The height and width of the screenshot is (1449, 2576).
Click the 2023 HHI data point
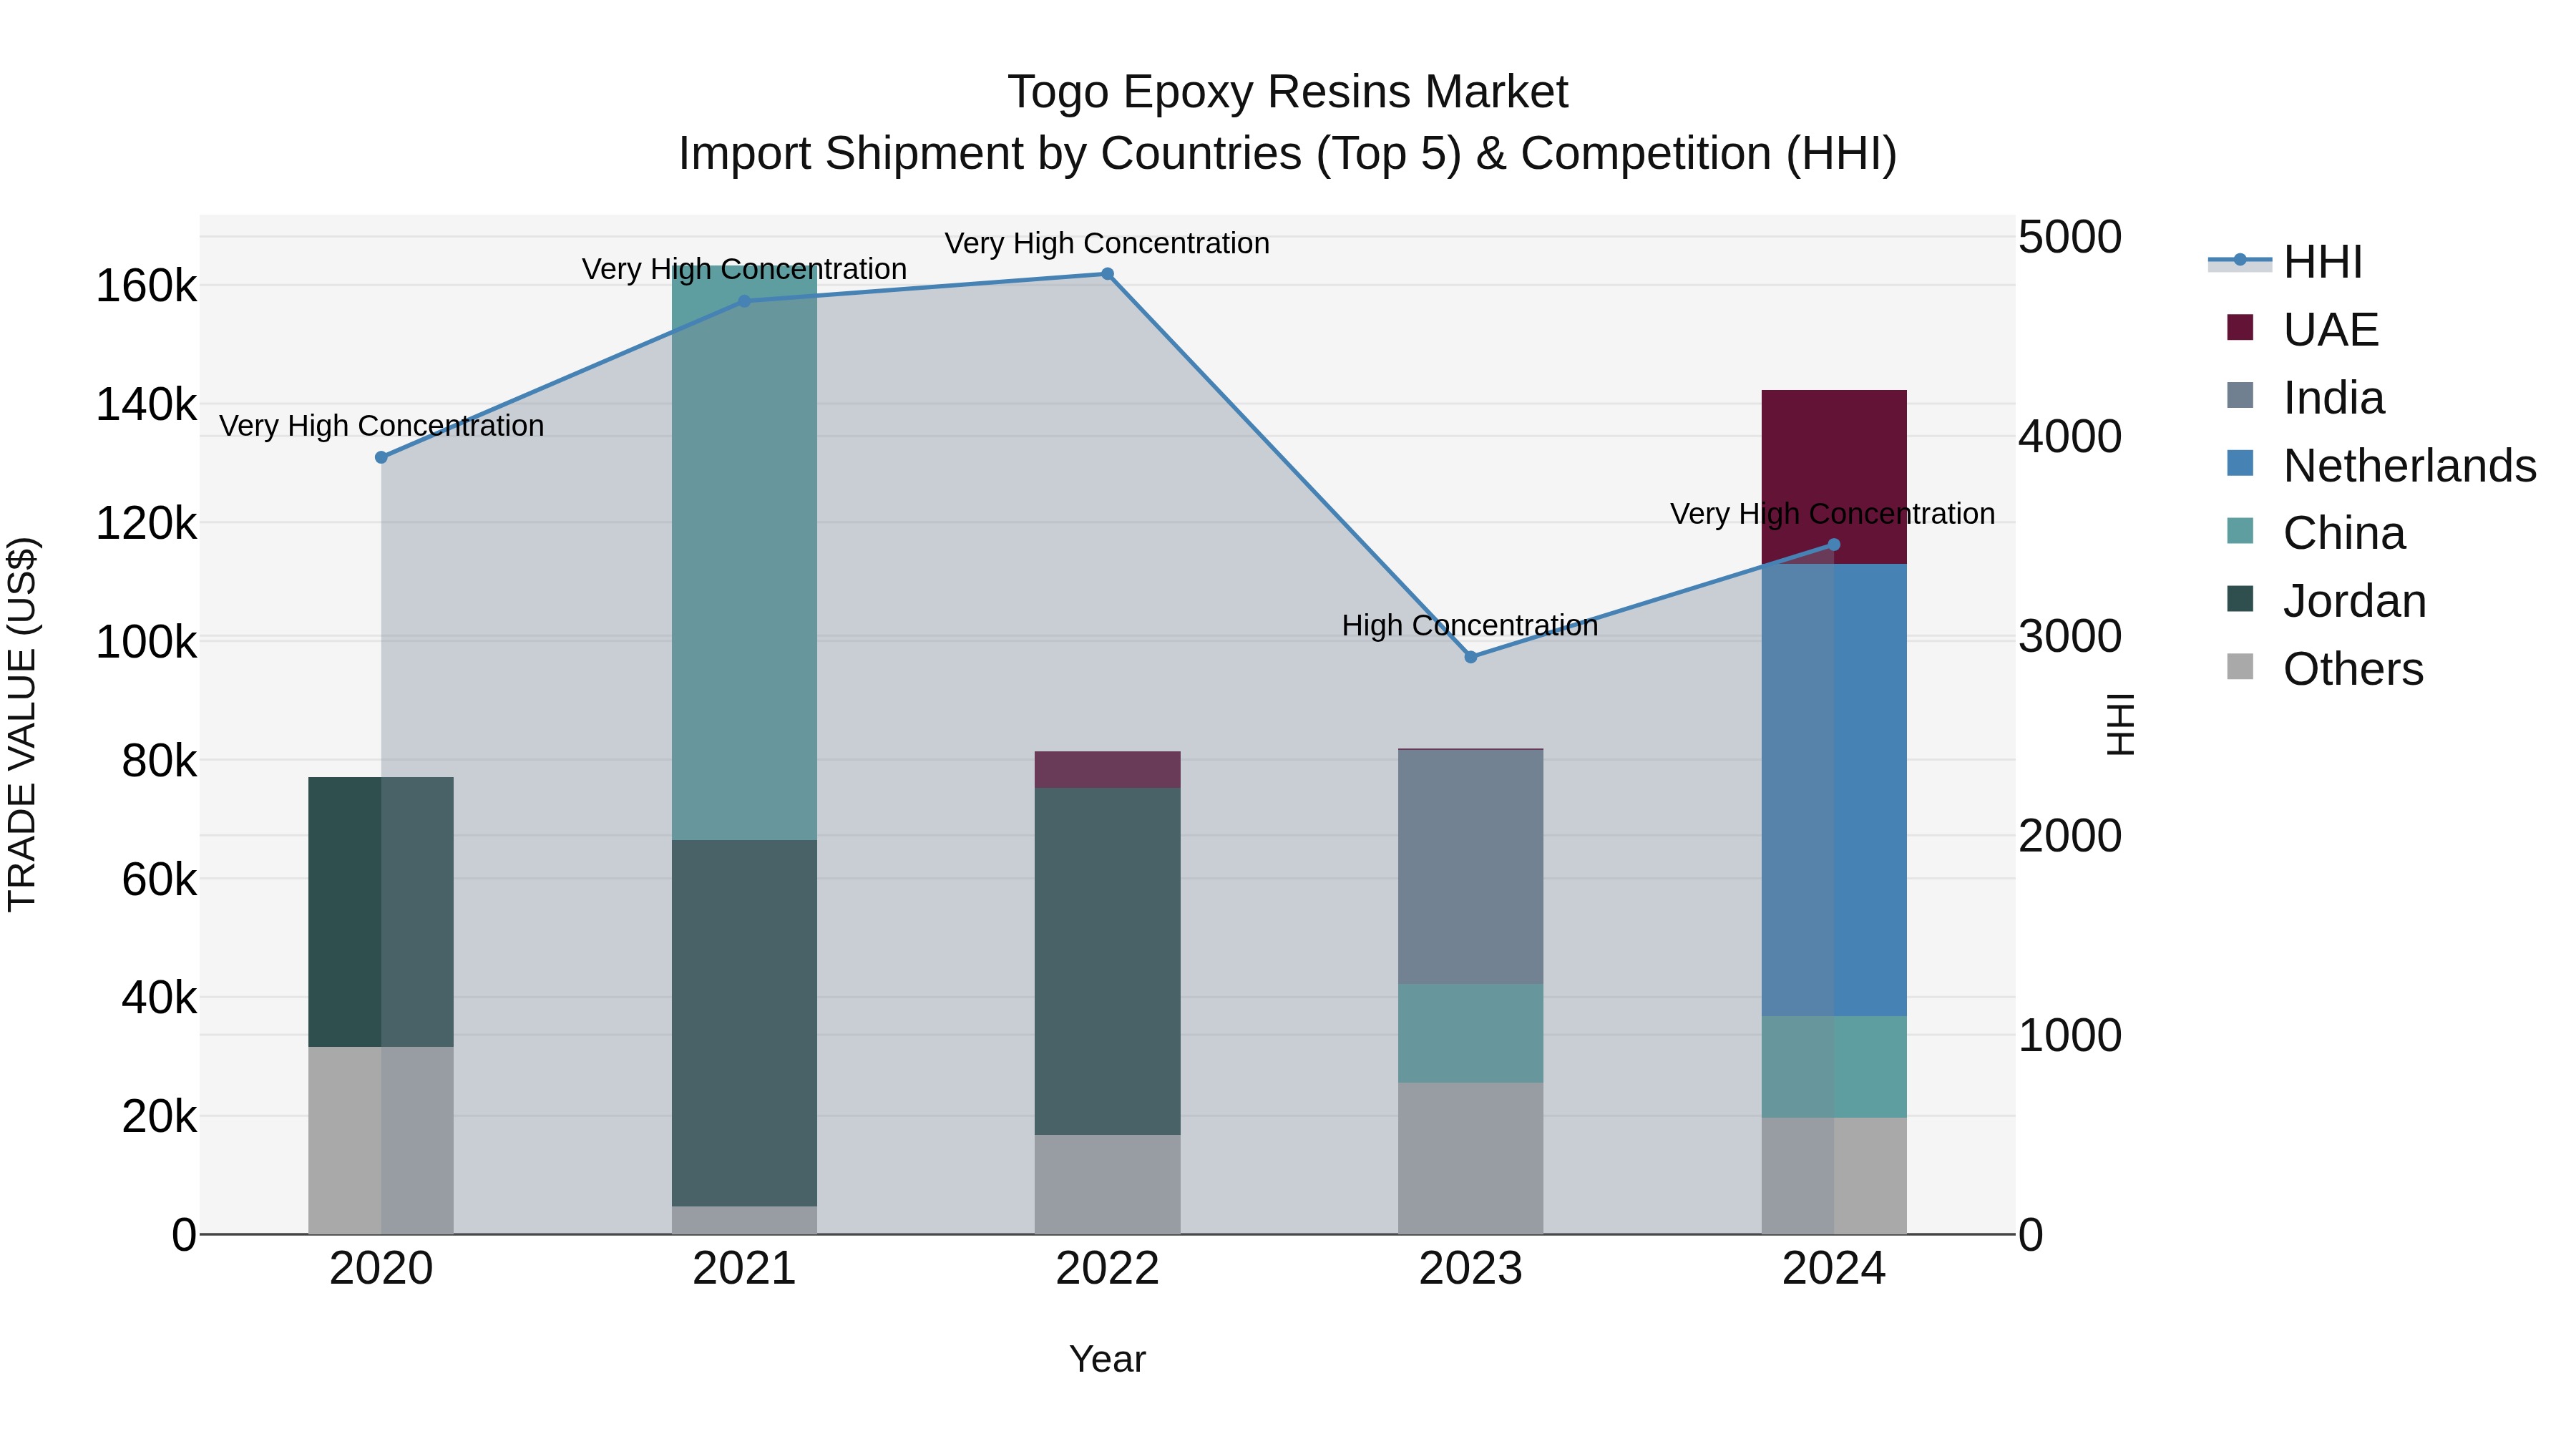coord(1470,657)
